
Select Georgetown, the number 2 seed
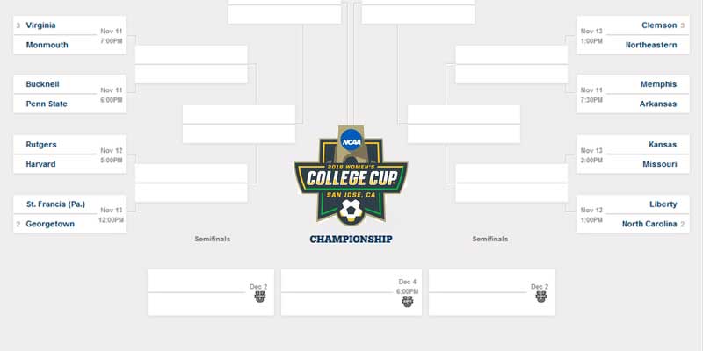(50, 224)
